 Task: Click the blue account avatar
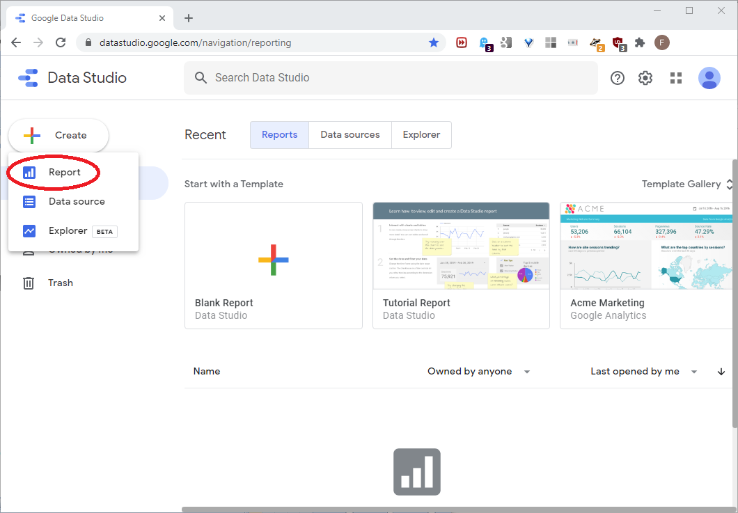[x=709, y=78]
